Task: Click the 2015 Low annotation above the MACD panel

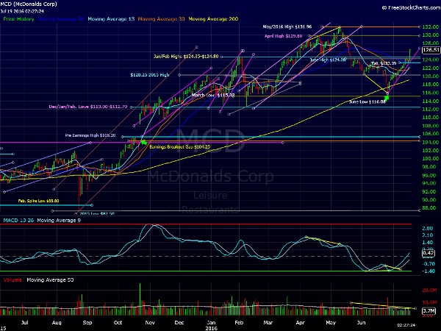Action: point(97,213)
